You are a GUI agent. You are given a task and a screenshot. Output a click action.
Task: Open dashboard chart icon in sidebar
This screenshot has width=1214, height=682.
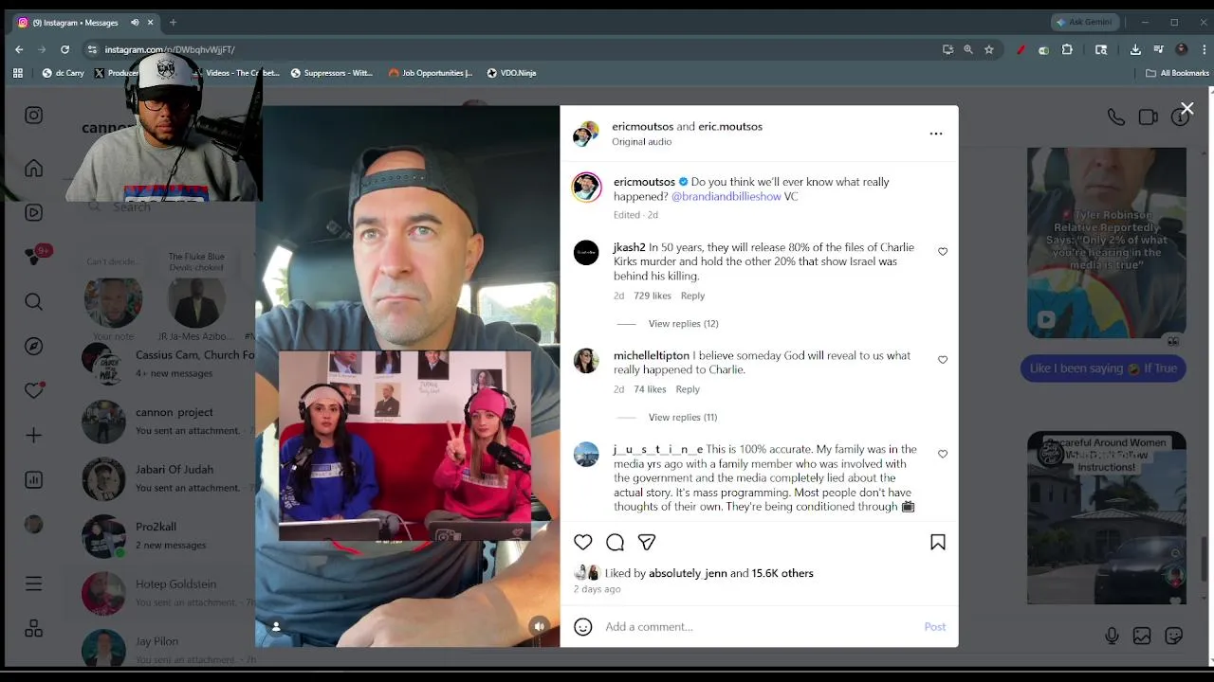coord(34,480)
